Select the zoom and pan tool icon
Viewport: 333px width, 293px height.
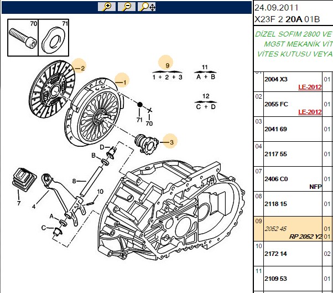[x=147, y=7]
